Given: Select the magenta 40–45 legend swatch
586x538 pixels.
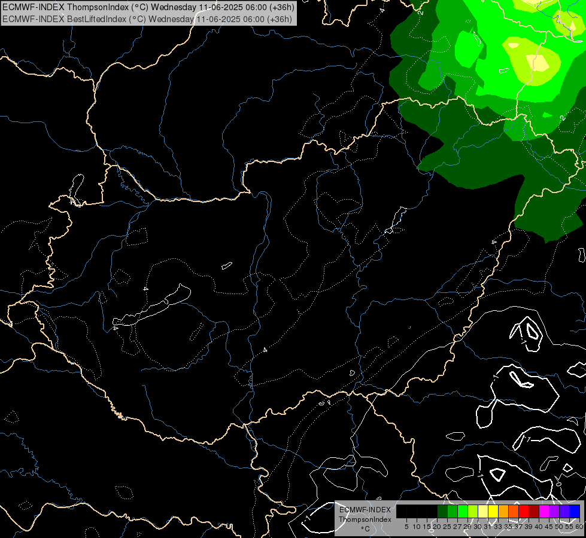Looking at the screenshot, I should (x=545, y=511).
